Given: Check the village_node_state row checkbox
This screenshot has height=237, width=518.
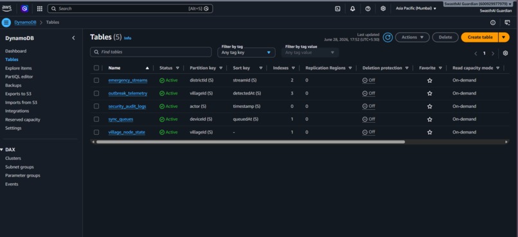Looking at the screenshot, I should [x=96, y=132].
